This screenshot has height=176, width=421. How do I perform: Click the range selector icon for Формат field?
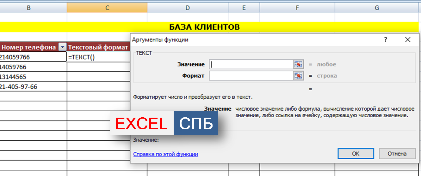pos(298,76)
